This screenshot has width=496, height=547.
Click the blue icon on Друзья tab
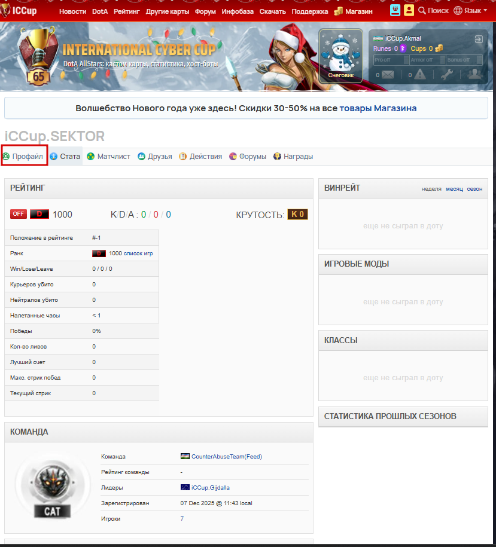pos(141,156)
